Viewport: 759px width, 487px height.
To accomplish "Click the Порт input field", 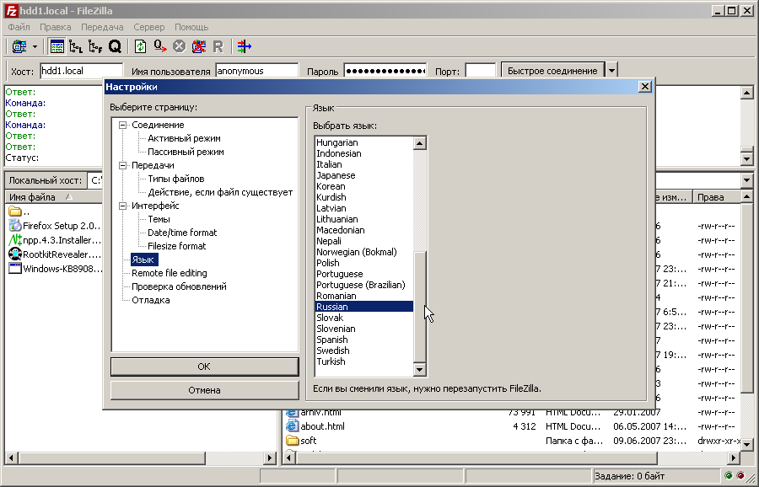I will (x=480, y=71).
